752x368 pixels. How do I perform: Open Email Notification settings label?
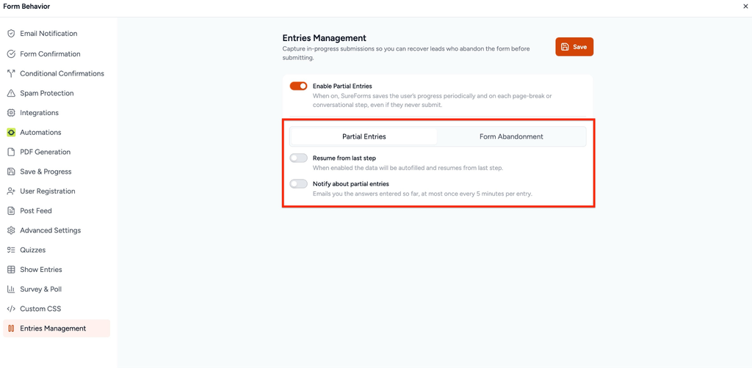[48, 34]
